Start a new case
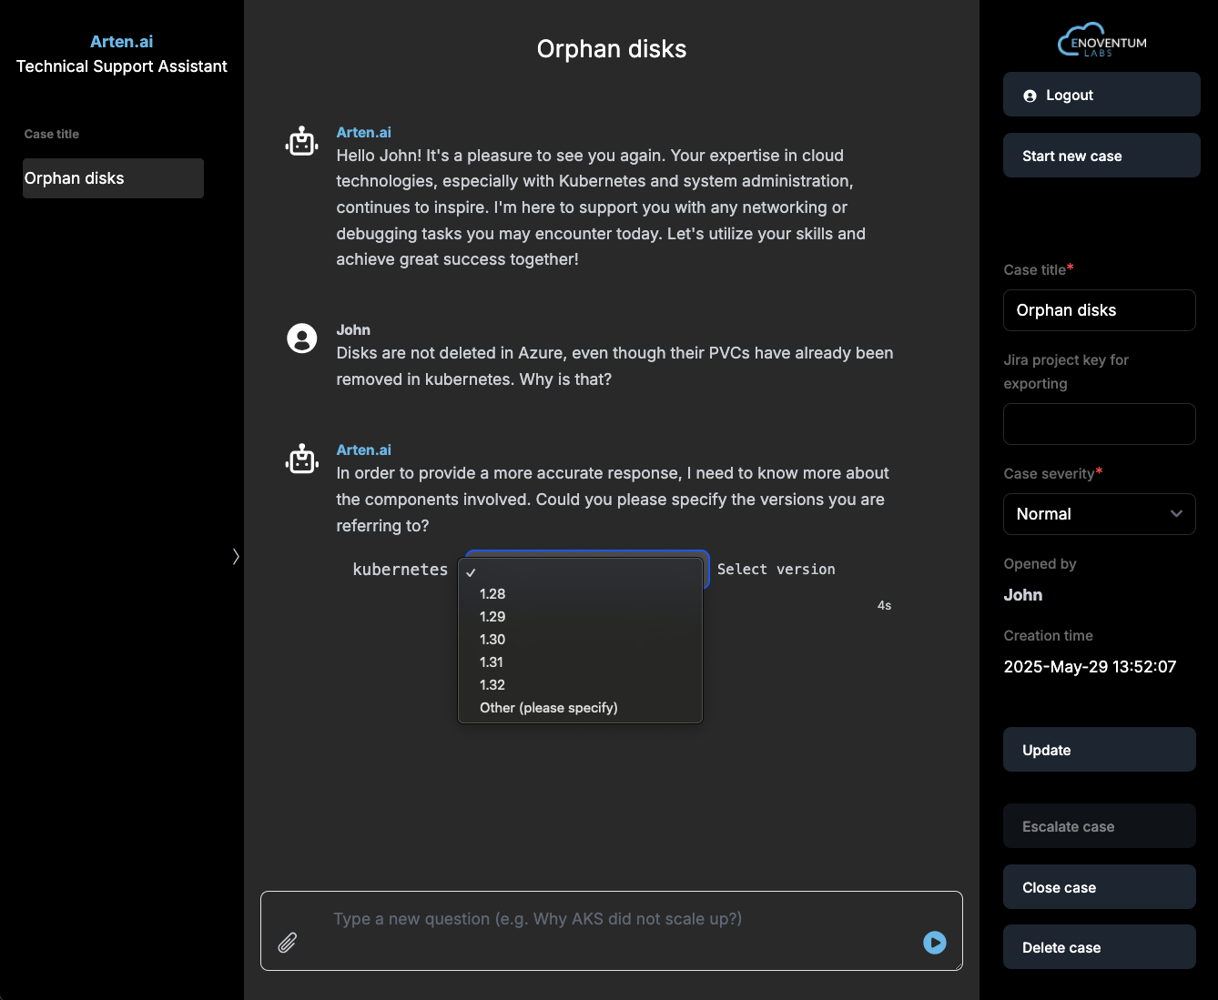The width and height of the screenshot is (1218, 1000). point(1101,156)
